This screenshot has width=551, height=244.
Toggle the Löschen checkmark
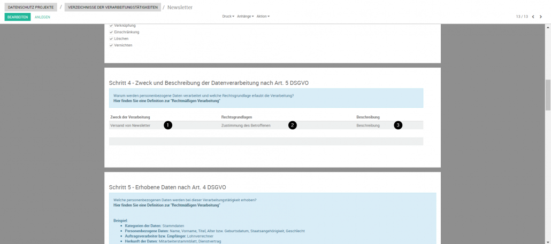coord(111,38)
